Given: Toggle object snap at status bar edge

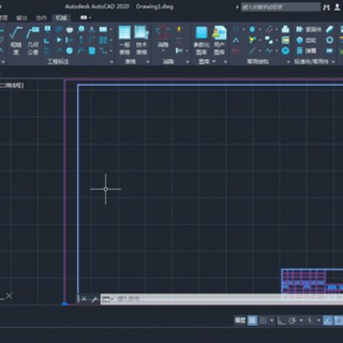Looking at the screenshot, I should point(338,320).
